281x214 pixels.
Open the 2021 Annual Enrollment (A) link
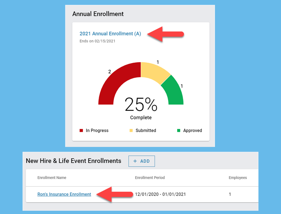[x=110, y=33]
